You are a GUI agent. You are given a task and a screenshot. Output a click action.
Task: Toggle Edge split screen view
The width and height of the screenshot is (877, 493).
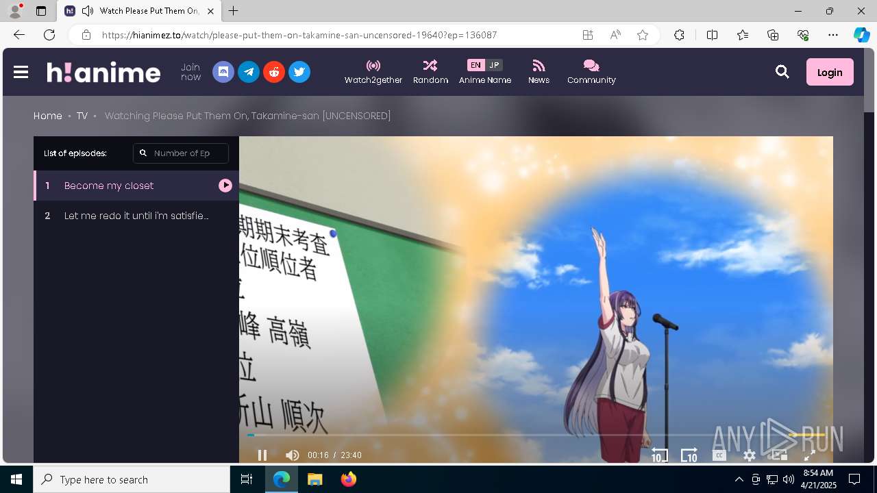712,35
